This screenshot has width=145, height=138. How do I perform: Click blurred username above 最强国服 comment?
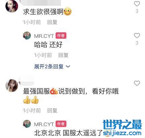pos(26,81)
